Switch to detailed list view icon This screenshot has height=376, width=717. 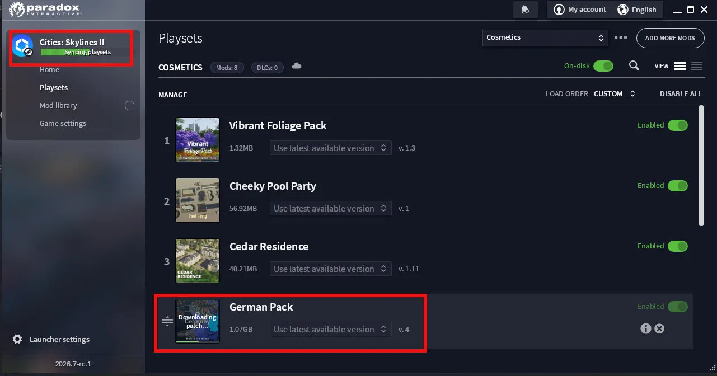tap(680, 66)
